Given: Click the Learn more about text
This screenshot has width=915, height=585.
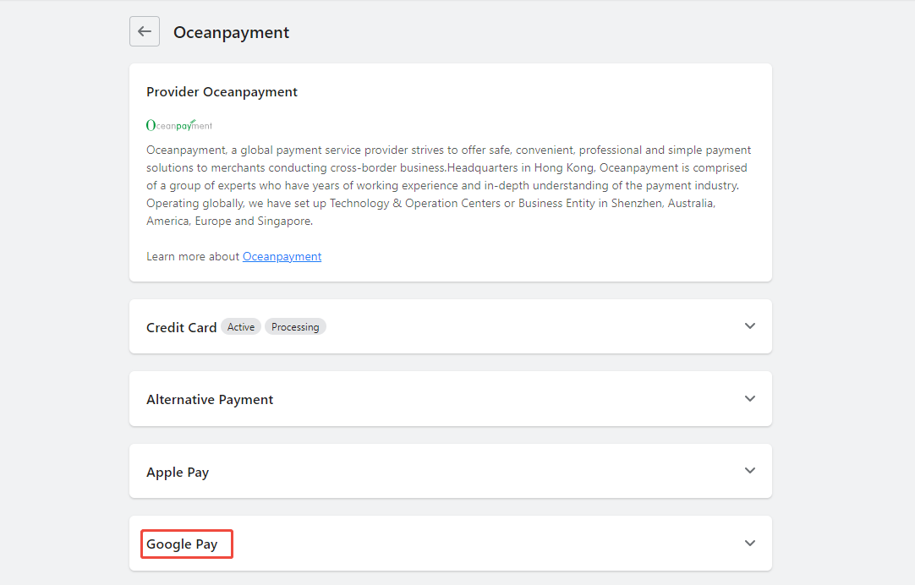Looking at the screenshot, I should [193, 257].
